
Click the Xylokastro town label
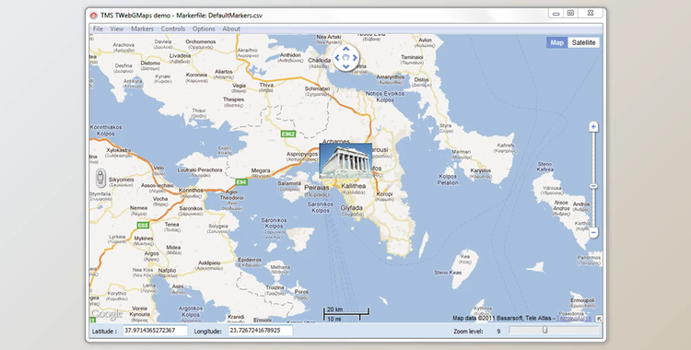tap(119, 150)
